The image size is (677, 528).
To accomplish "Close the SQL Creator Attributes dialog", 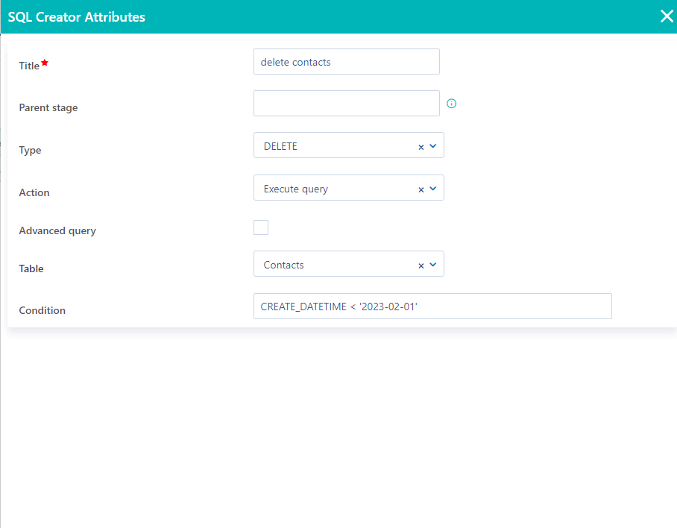I will click(666, 16).
